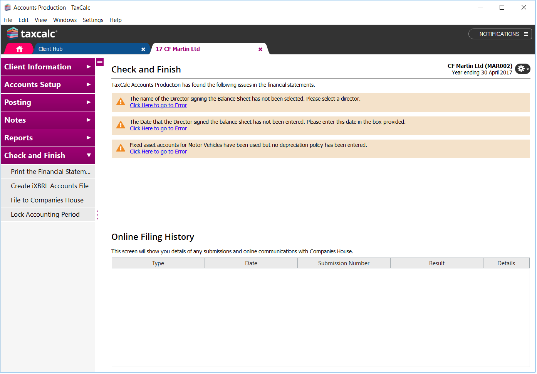Expand the Client Information section
Image resolution: width=537 pixels, height=374 pixels.
(x=48, y=67)
